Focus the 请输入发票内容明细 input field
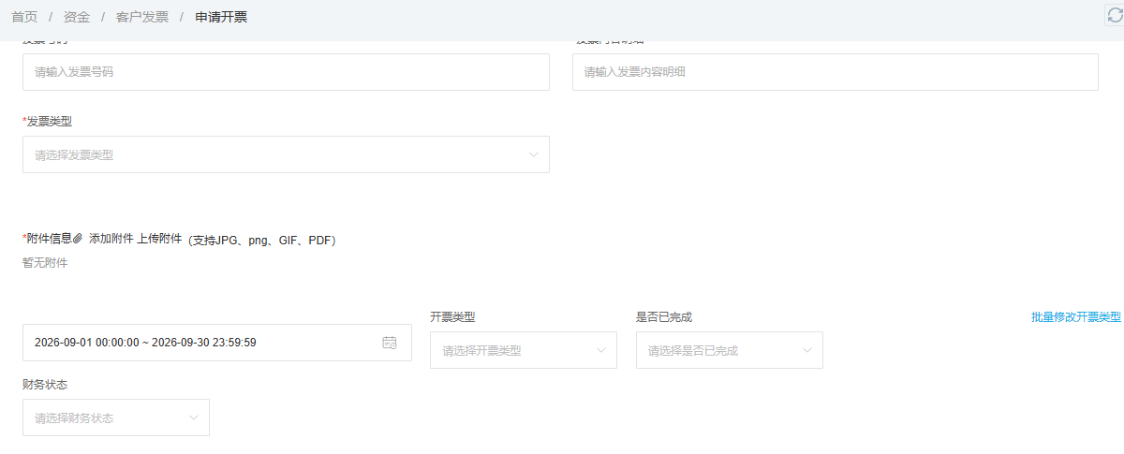This screenshot has width=1124, height=454. pyautogui.click(x=835, y=72)
